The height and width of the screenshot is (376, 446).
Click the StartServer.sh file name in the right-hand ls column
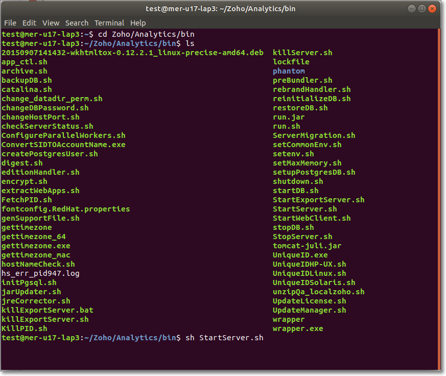pyautogui.click(x=304, y=209)
